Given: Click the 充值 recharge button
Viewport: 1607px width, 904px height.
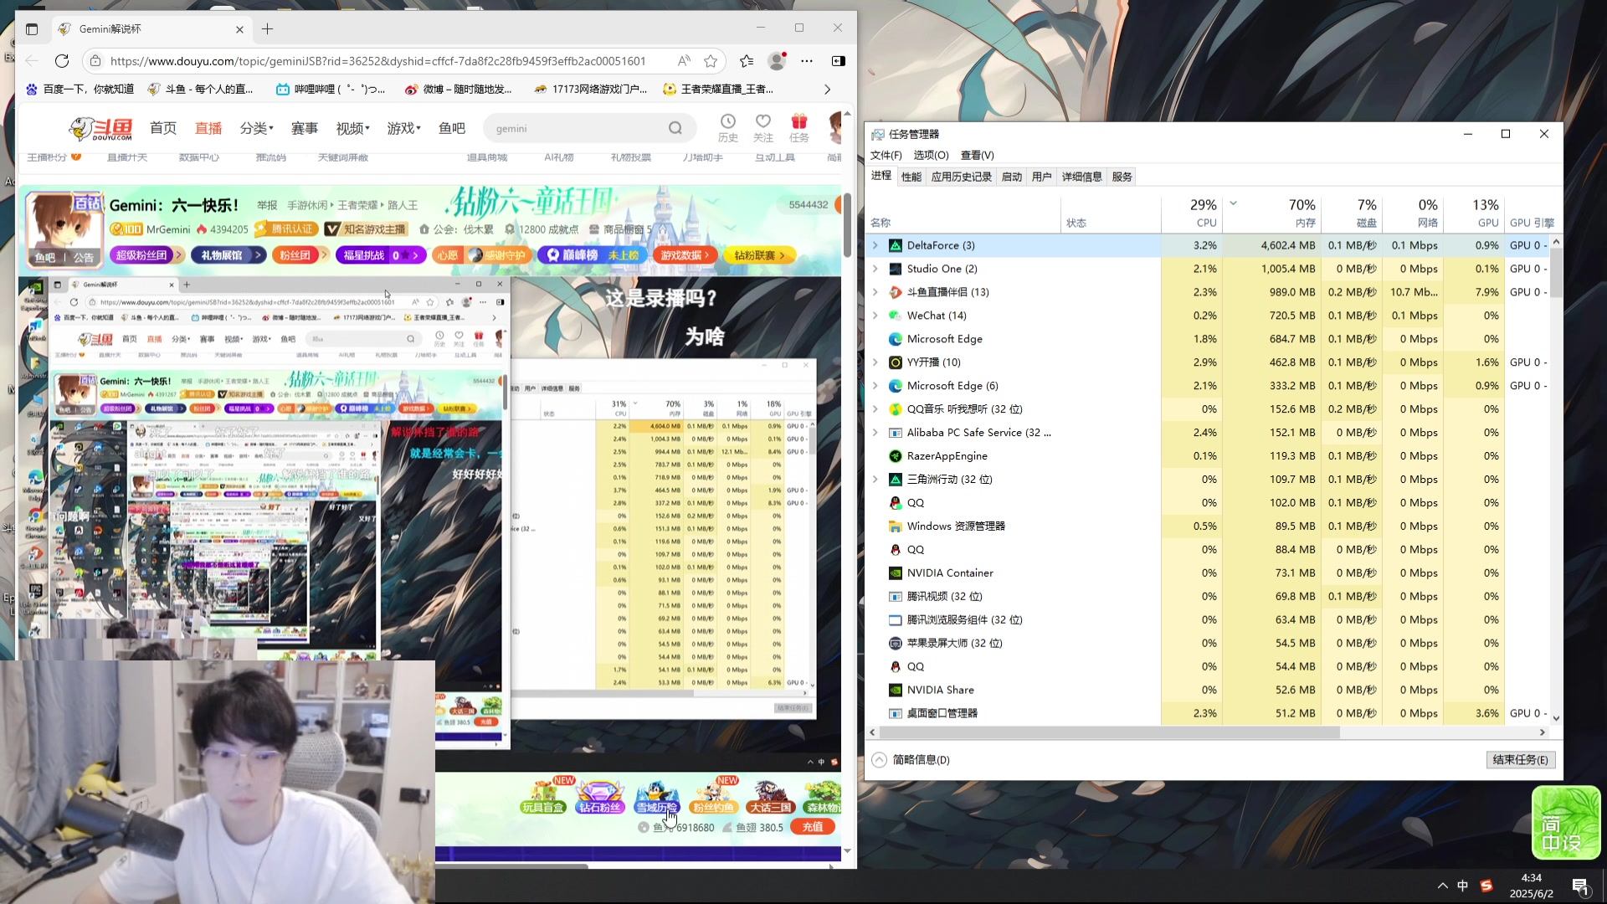Looking at the screenshot, I should coord(812,827).
